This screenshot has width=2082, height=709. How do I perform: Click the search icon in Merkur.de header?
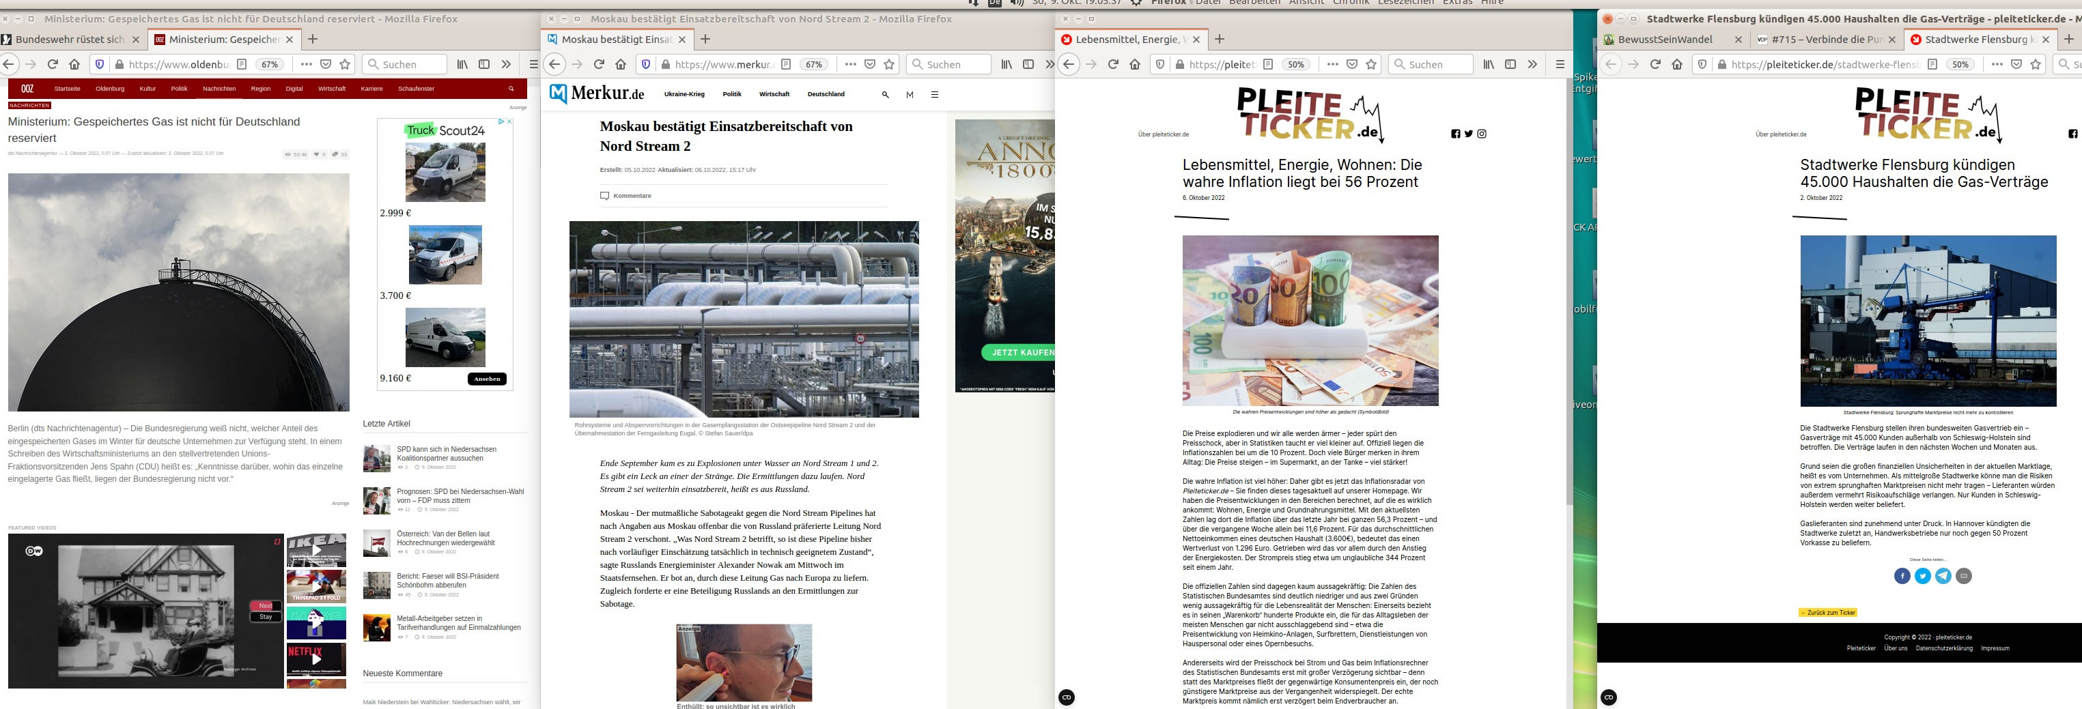[x=885, y=94]
